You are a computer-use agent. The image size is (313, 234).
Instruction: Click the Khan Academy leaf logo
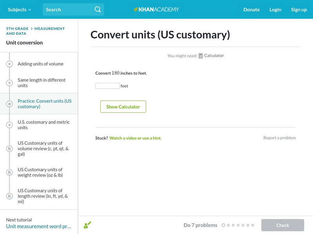point(136,9)
